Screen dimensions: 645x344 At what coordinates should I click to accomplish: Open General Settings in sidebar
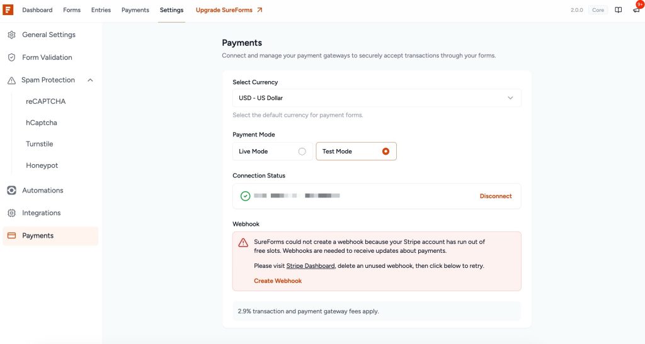pyautogui.click(x=50, y=35)
